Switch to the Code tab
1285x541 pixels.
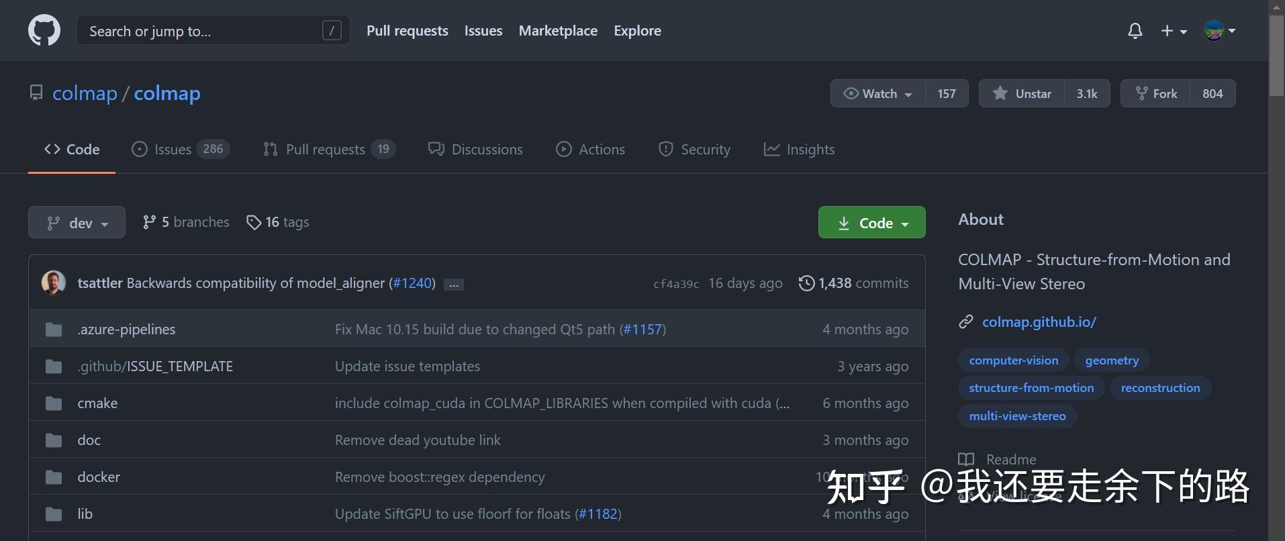coord(72,150)
